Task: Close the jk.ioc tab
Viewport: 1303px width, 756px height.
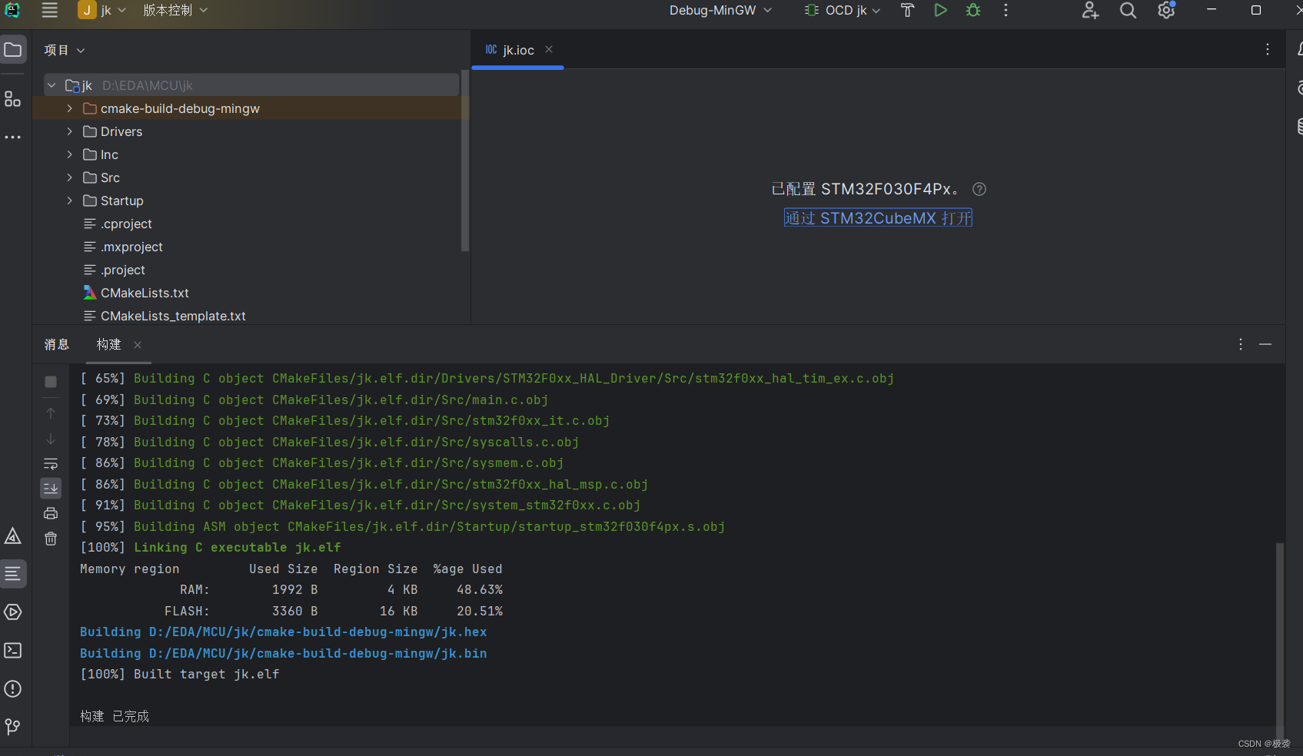Action: tap(549, 49)
